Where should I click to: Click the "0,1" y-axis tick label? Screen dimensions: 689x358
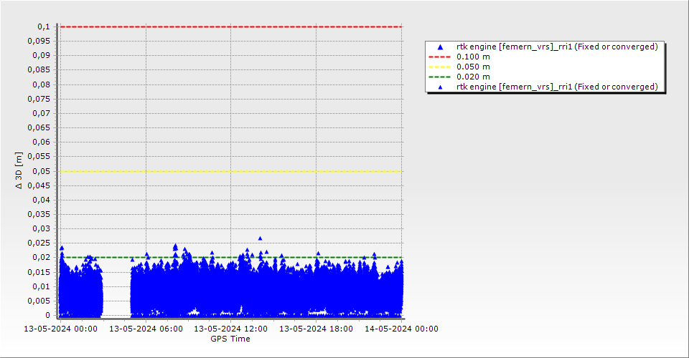pos(45,26)
